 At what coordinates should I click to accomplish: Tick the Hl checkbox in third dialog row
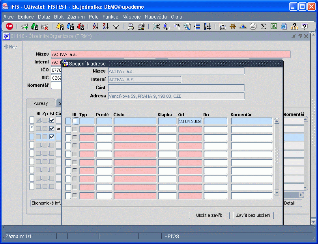tap(75, 138)
